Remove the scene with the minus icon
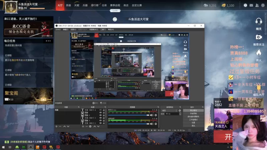Image resolution: width=267 pixels, height=150 pixels. (60, 127)
